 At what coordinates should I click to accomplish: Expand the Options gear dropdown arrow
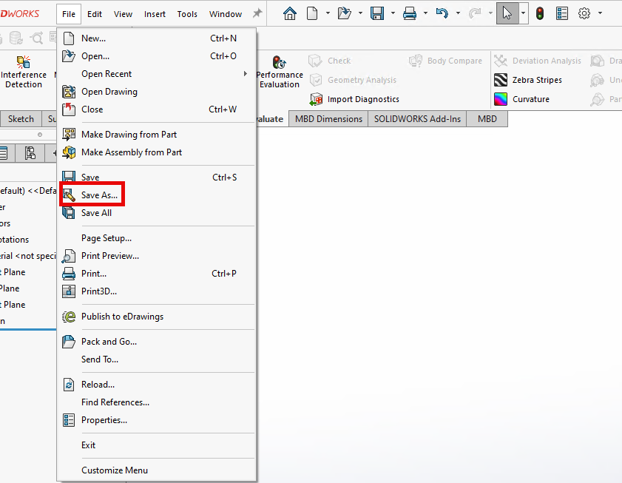pyautogui.click(x=601, y=13)
